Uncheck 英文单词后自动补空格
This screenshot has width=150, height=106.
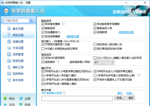pyautogui.click(x=95, y=49)
